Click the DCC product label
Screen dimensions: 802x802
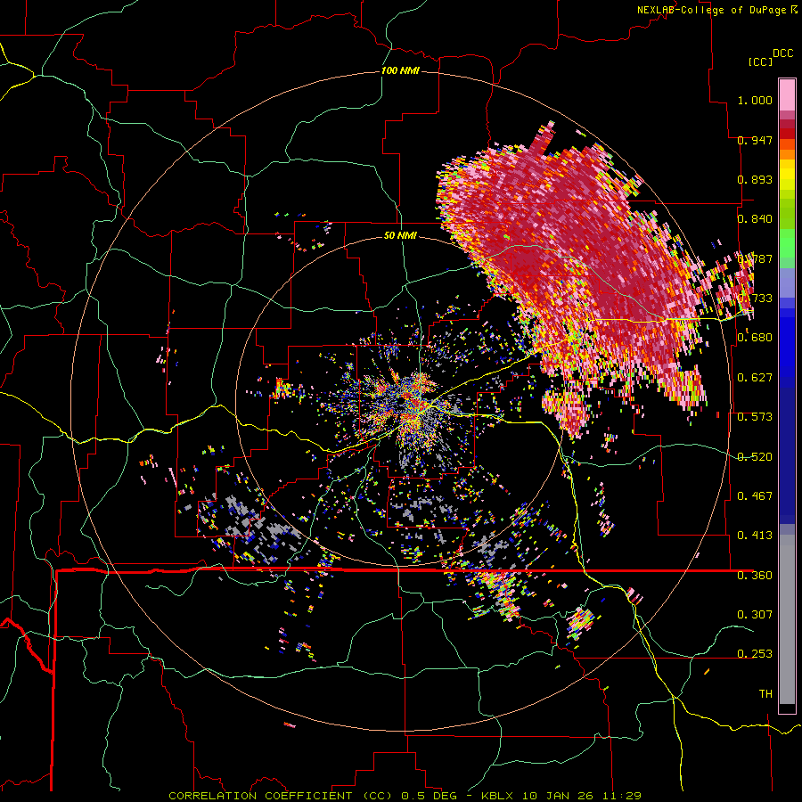point(783,53)
